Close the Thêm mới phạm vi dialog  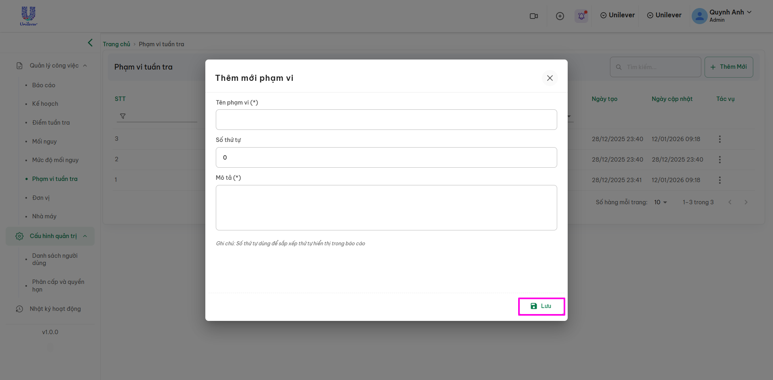[550, 78]
